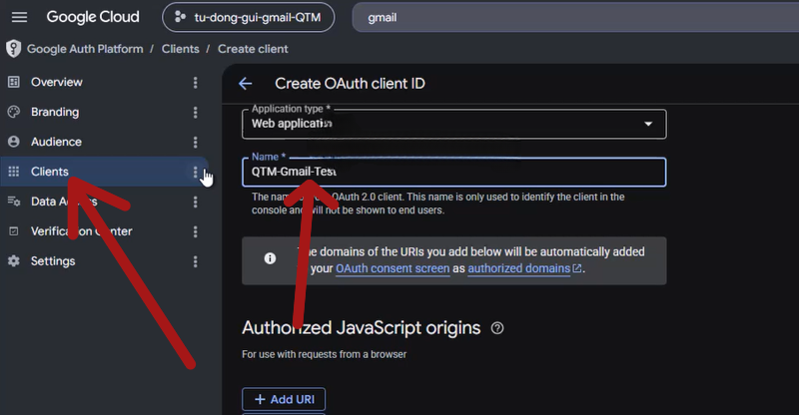This screenshot has width=799, height=415.
Task: Click the Audience person icon
Action: point(14,142)
